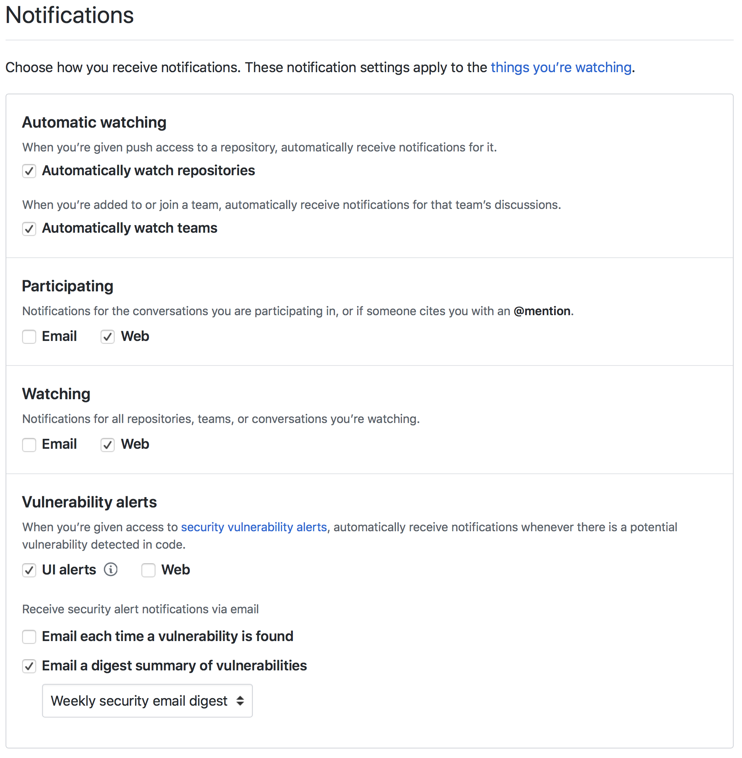Screen dimensions: 742x758
Task: Click the info icon beside UI alerts
Action: click(111, 570)
